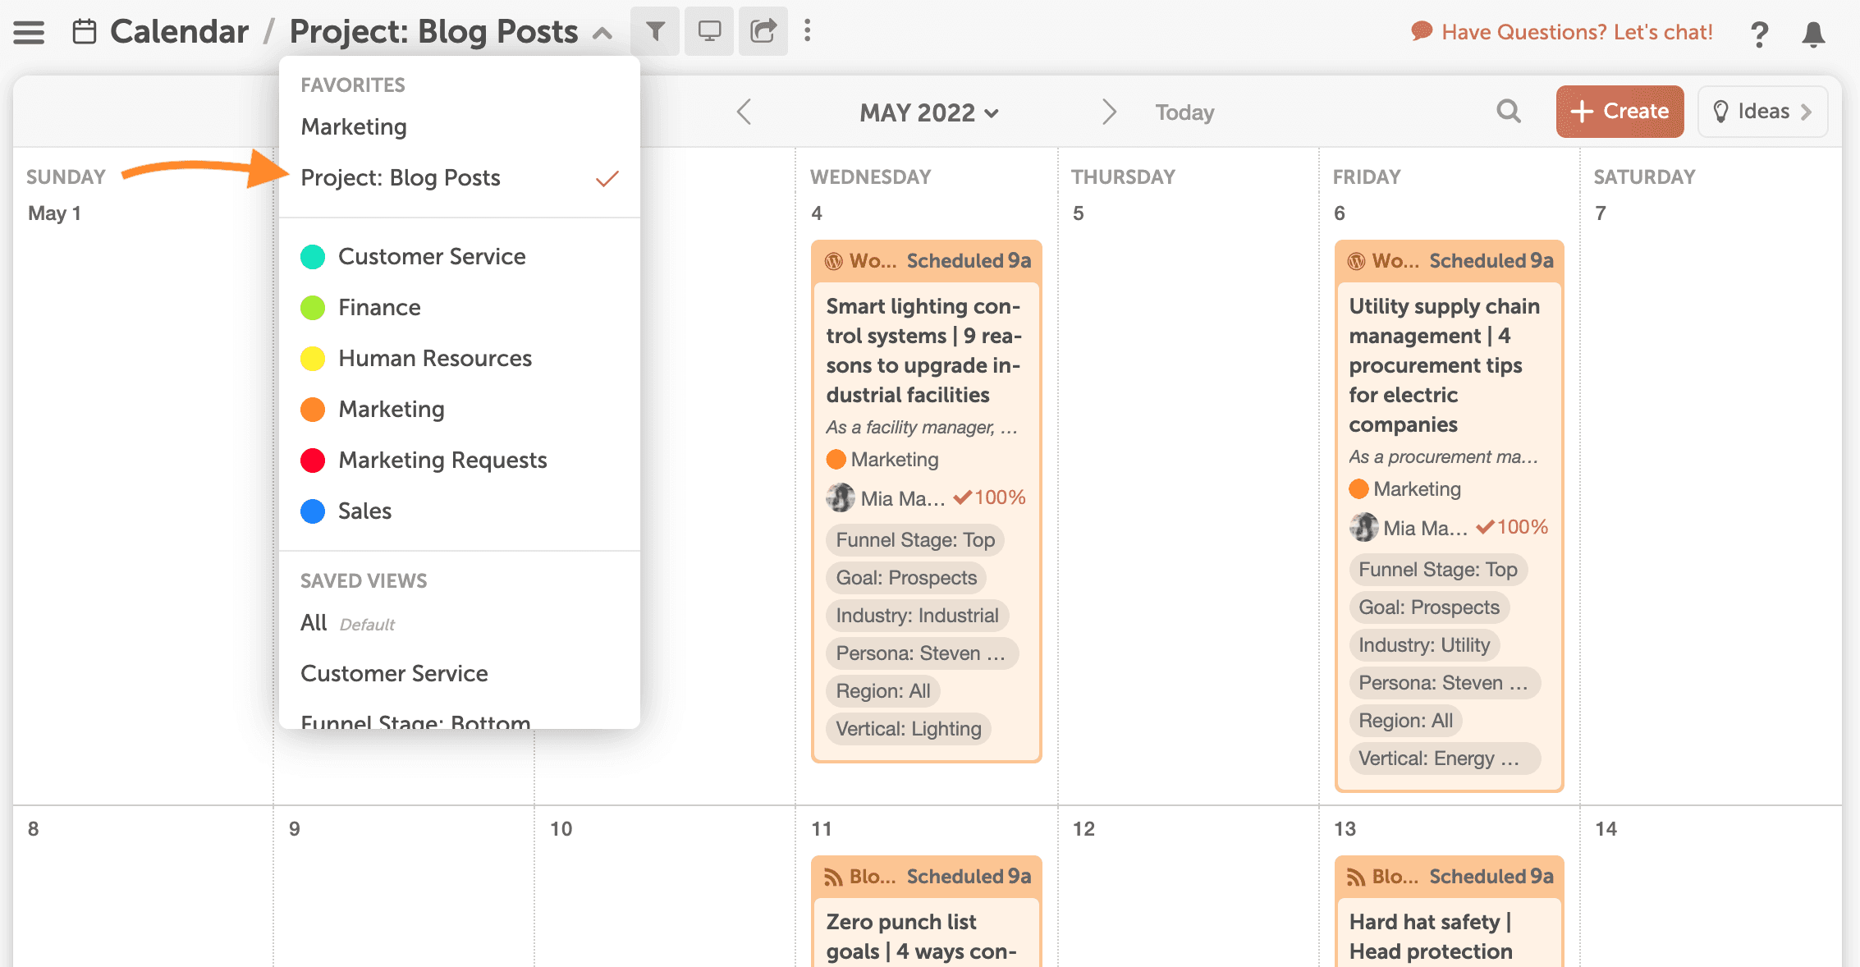The width and height of the screenshot is (1860, 967).
Task: Click RSS blog icon on Zero punch list card
Action: [834, 878]
